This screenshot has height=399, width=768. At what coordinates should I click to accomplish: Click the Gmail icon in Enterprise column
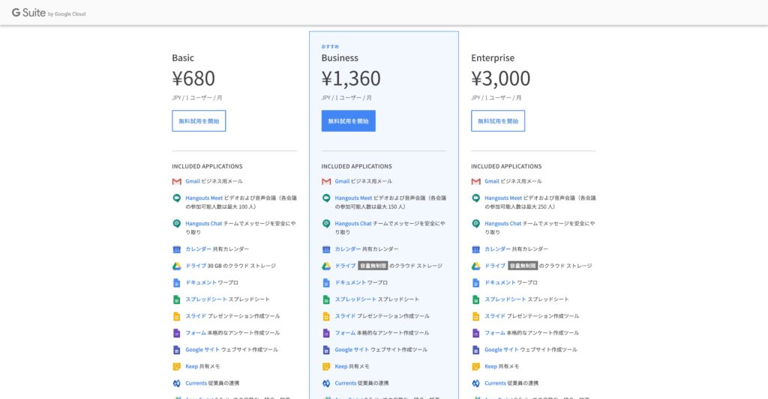point(475,181)
